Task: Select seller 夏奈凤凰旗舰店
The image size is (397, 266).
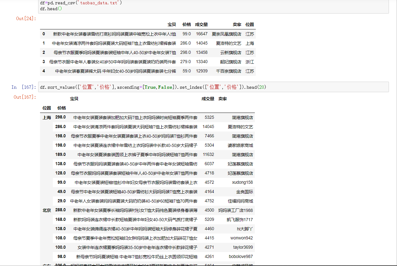Action: coord(226,34)
